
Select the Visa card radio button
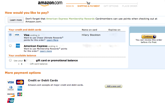point(10,35)
